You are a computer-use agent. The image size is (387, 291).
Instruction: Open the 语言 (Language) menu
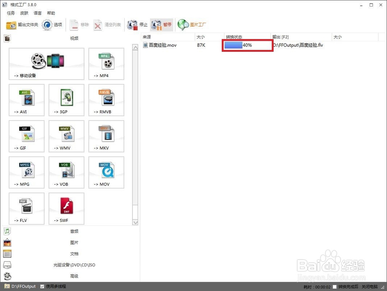[38, 13]
